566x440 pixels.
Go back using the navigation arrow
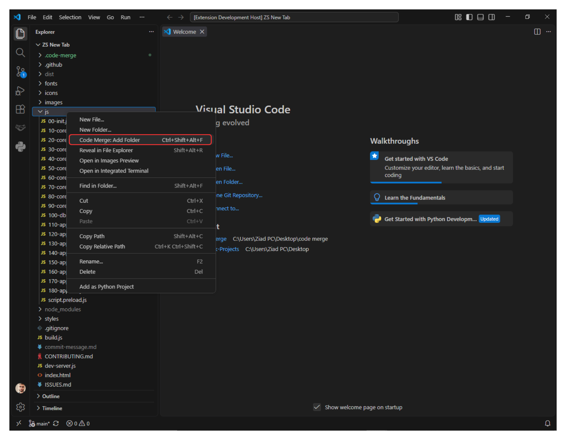(170, 17)
